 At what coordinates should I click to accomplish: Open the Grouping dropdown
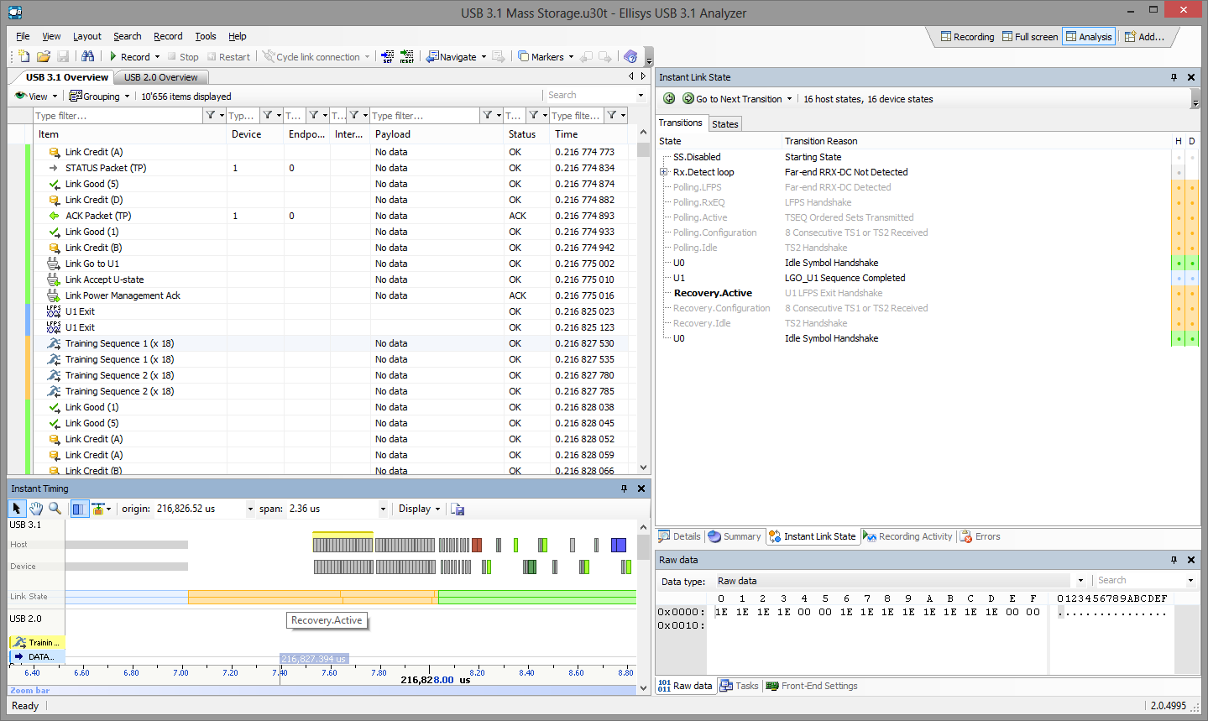[100, 97]
